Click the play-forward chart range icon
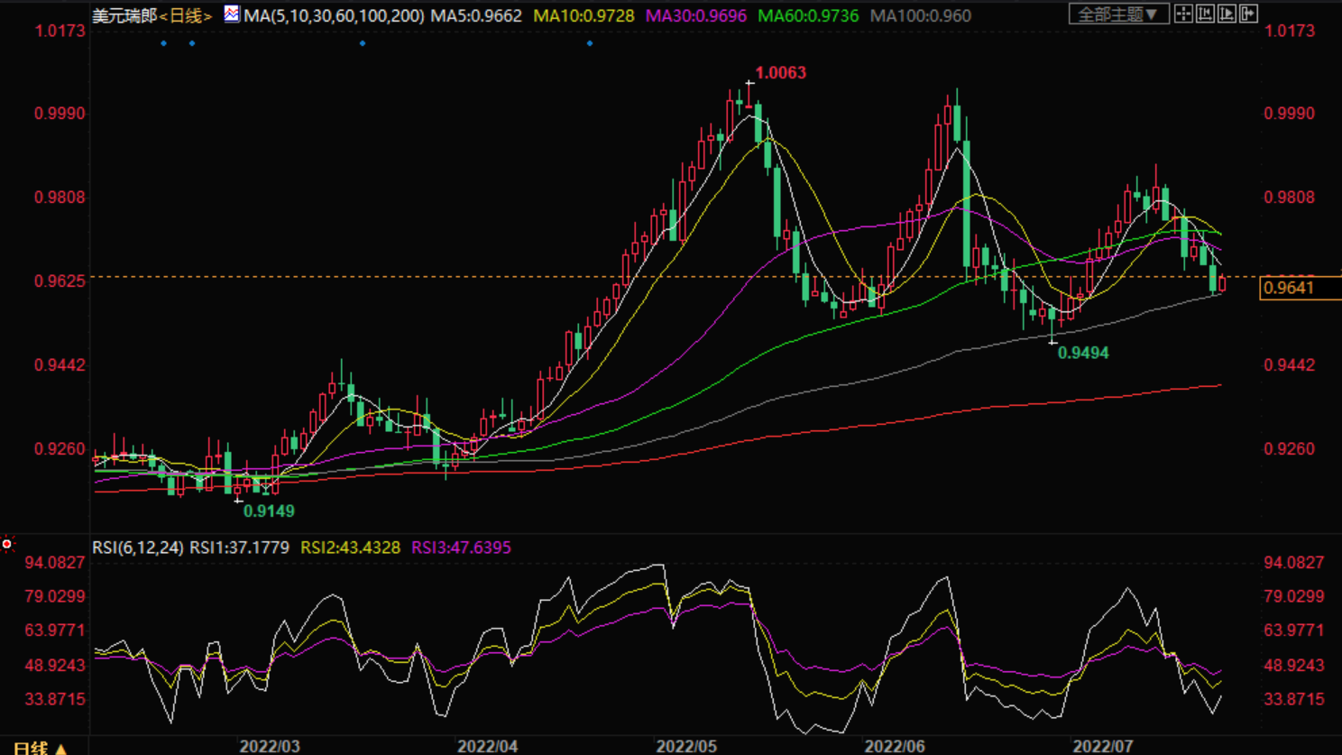1342x755 pixels. tap(1227, 14)
